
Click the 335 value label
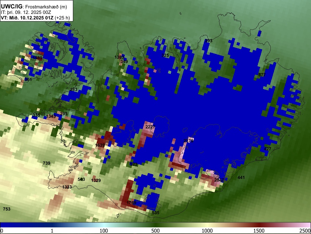[36, 115]
